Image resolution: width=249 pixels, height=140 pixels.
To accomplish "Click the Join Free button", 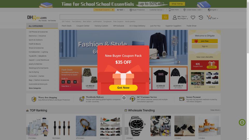I will coord(205,41).
